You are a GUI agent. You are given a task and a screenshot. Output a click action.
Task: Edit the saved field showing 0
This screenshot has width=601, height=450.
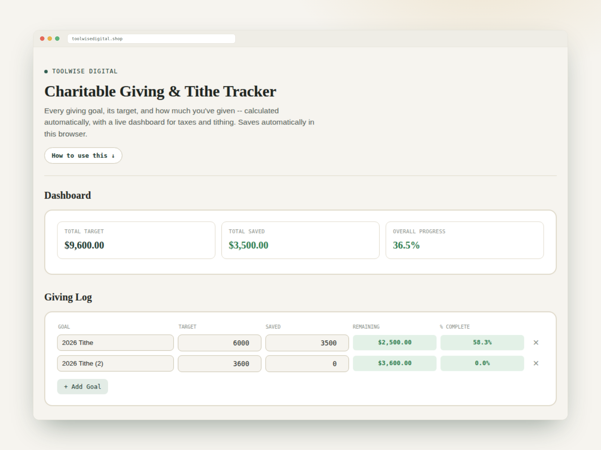coord(307,364)
